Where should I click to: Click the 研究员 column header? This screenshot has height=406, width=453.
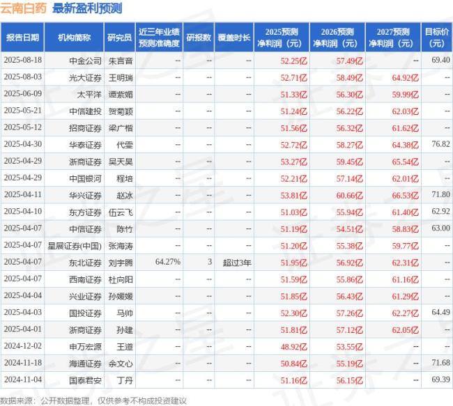tap(120, 38)
